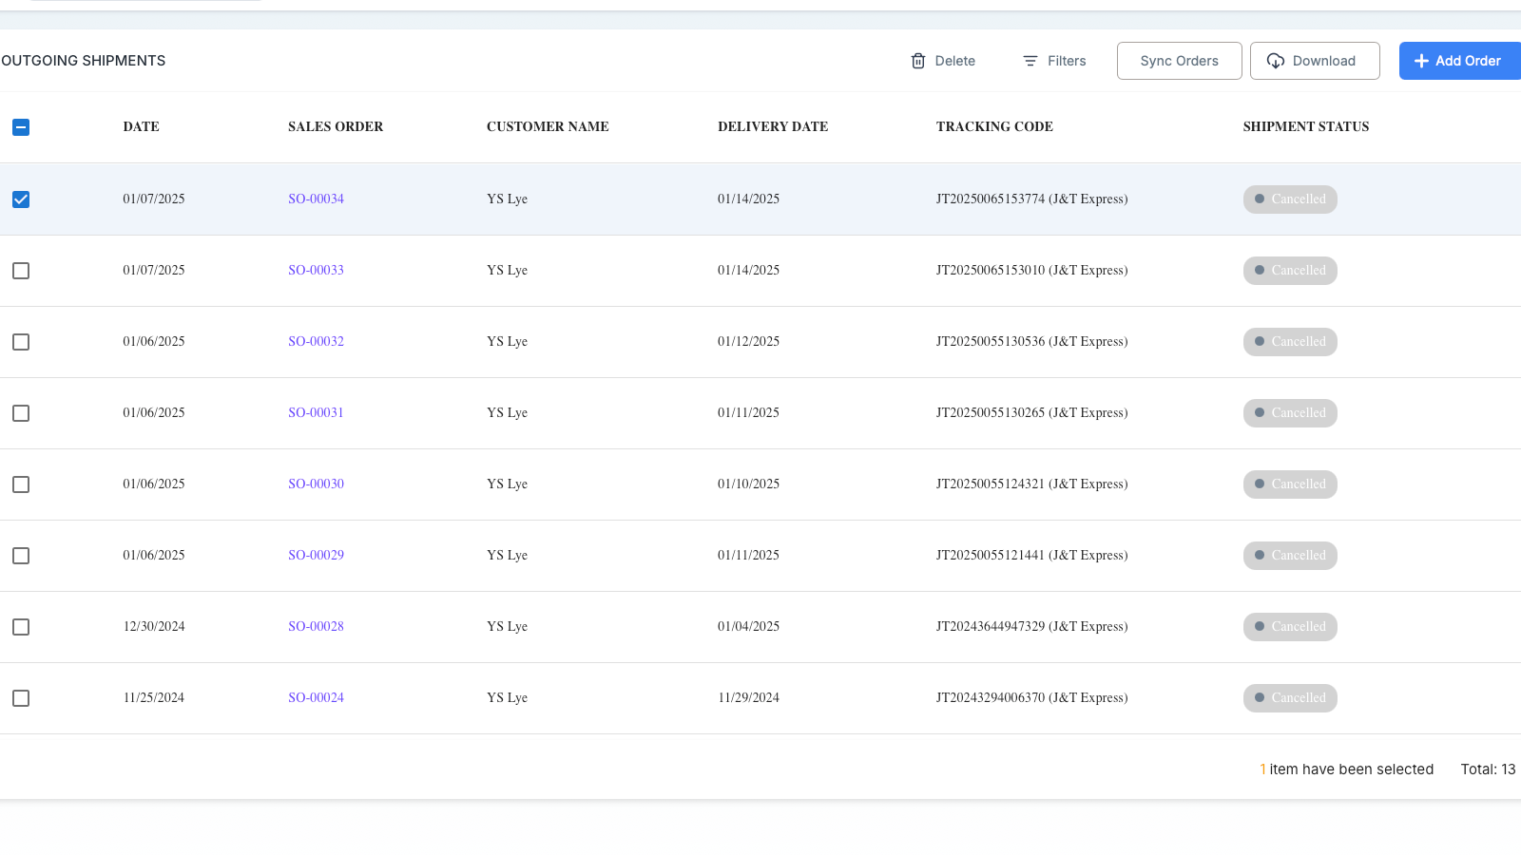
Task: Click the cloud Download icon
Action: 1276,61
